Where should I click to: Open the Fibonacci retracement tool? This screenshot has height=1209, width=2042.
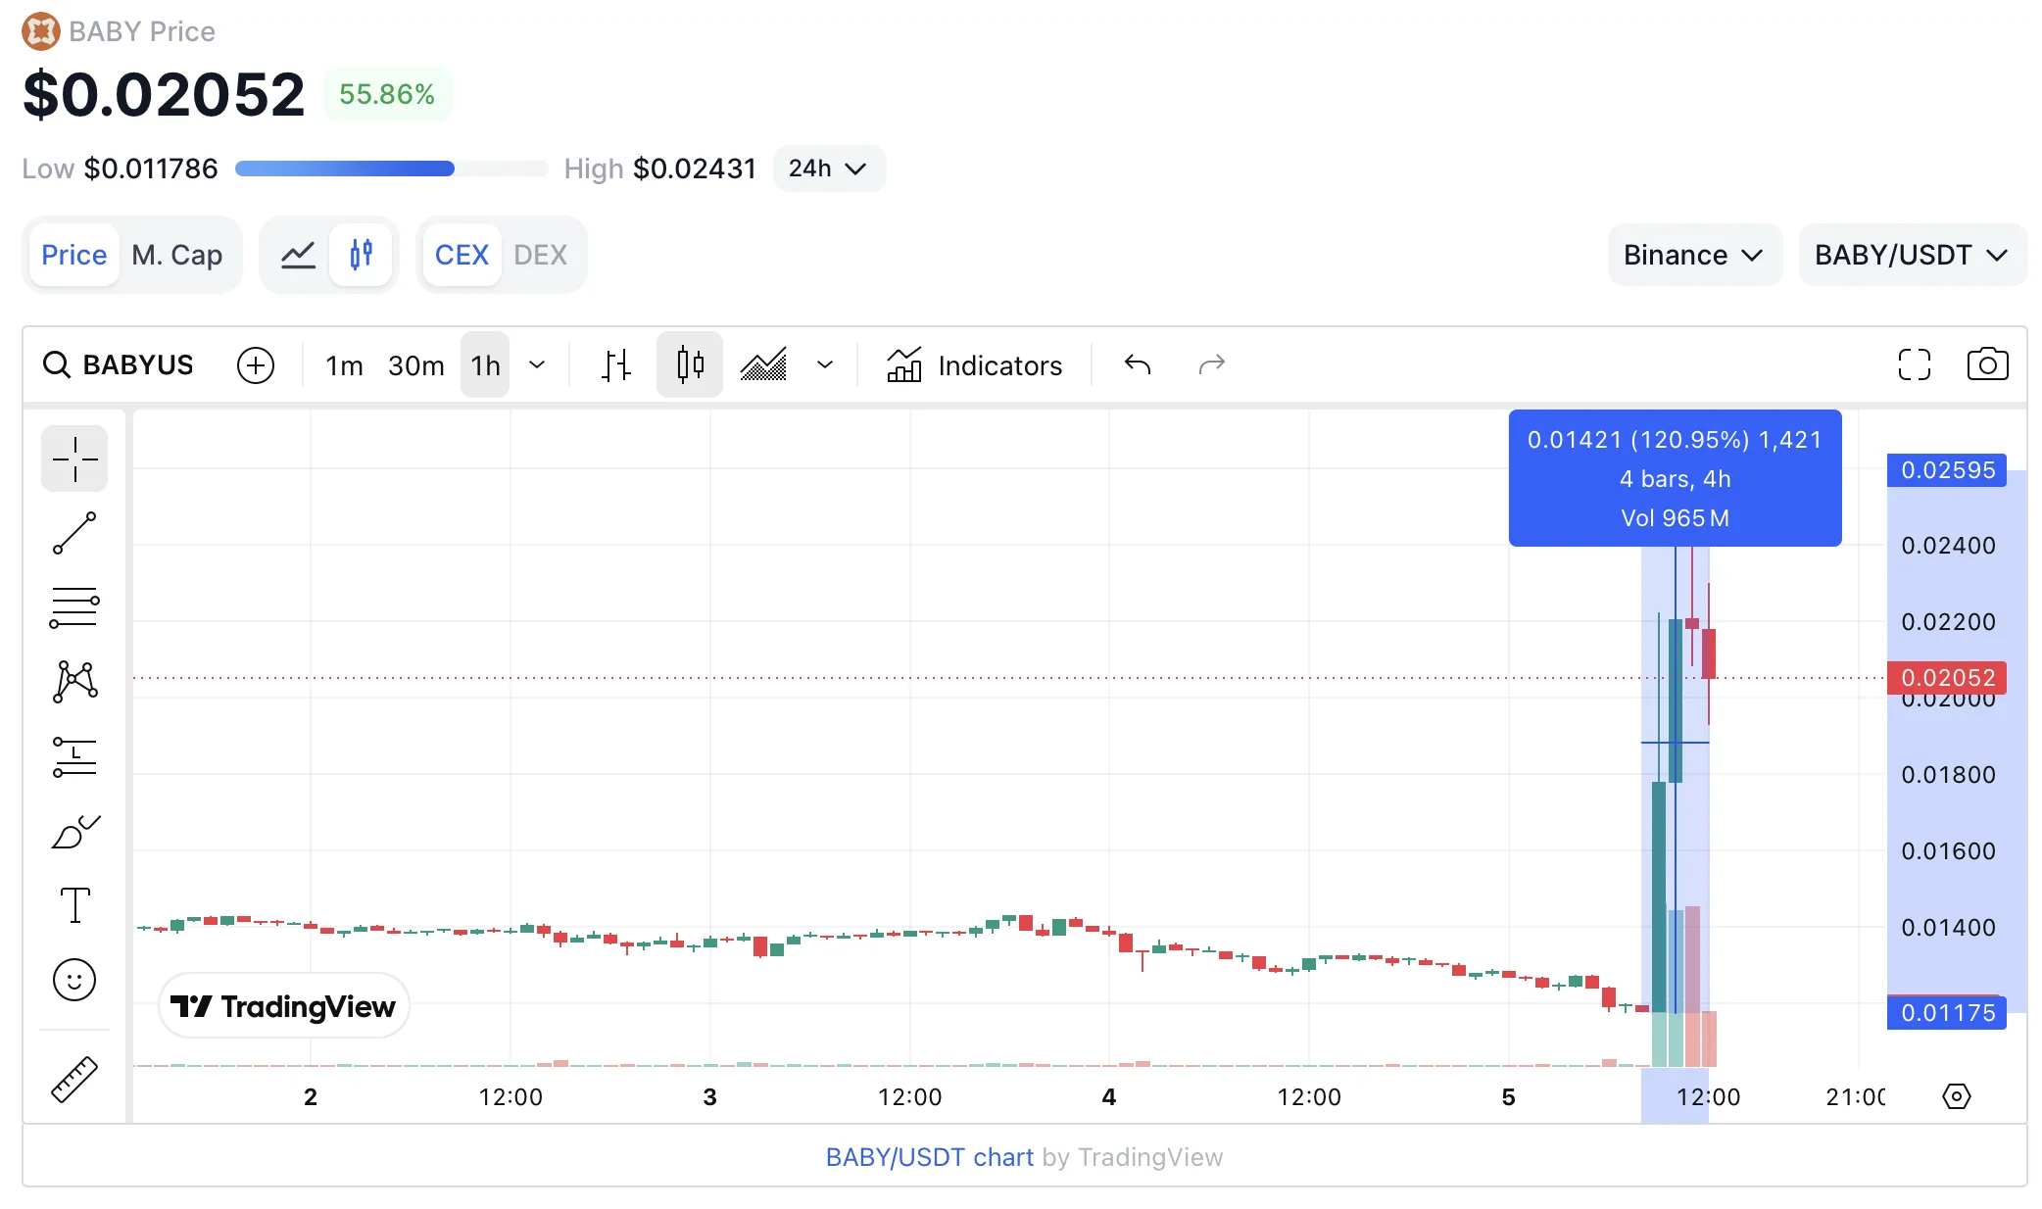[x=74, y=607]
